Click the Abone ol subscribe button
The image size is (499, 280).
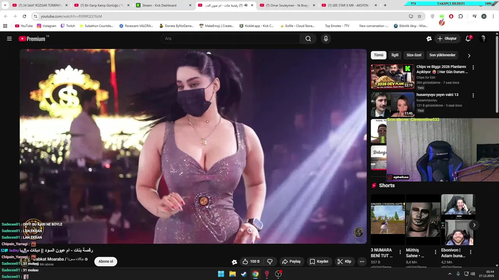pos(106,261)
